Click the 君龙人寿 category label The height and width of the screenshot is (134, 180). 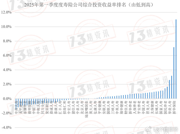pos(148,107)
